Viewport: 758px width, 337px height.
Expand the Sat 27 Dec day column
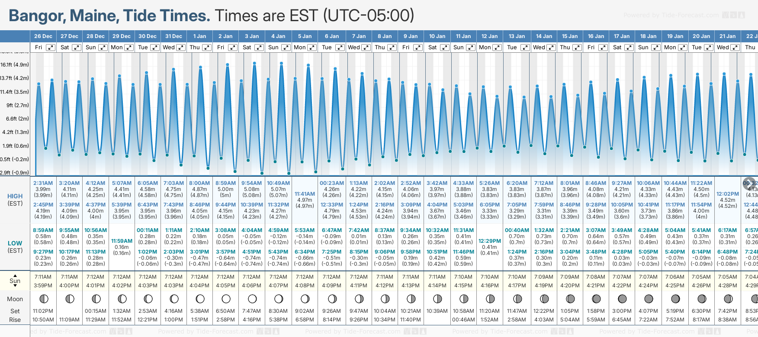76,48
